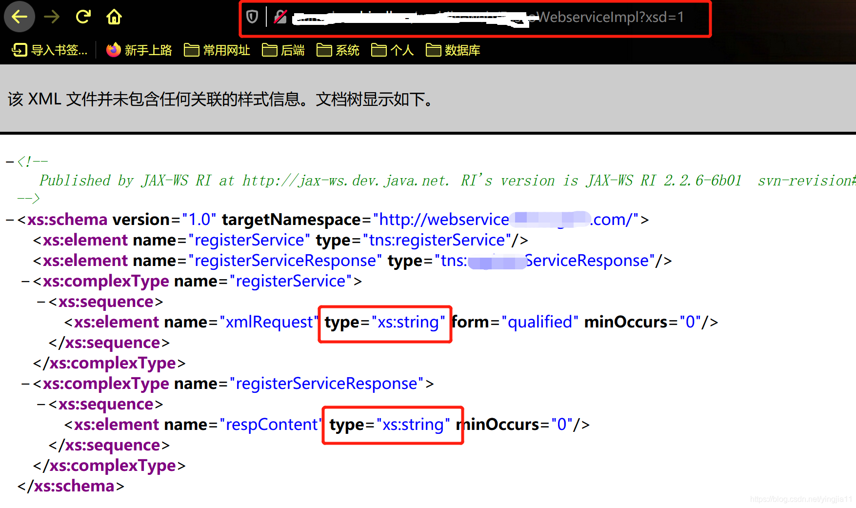Viewport: 856px width, 508px height.
Task: Open the tracking protection shield panel
Action: tap(251, 16)
